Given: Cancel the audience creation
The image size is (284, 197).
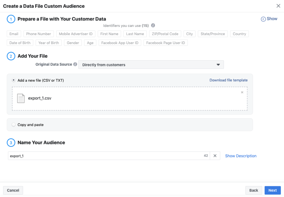Looking at the screenshot, I should click(13, 190).
